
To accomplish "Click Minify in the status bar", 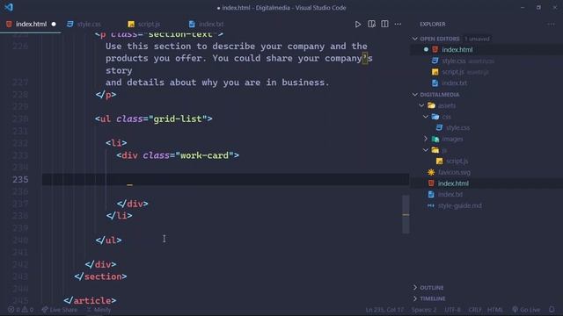I will click(x=99, y=310).
